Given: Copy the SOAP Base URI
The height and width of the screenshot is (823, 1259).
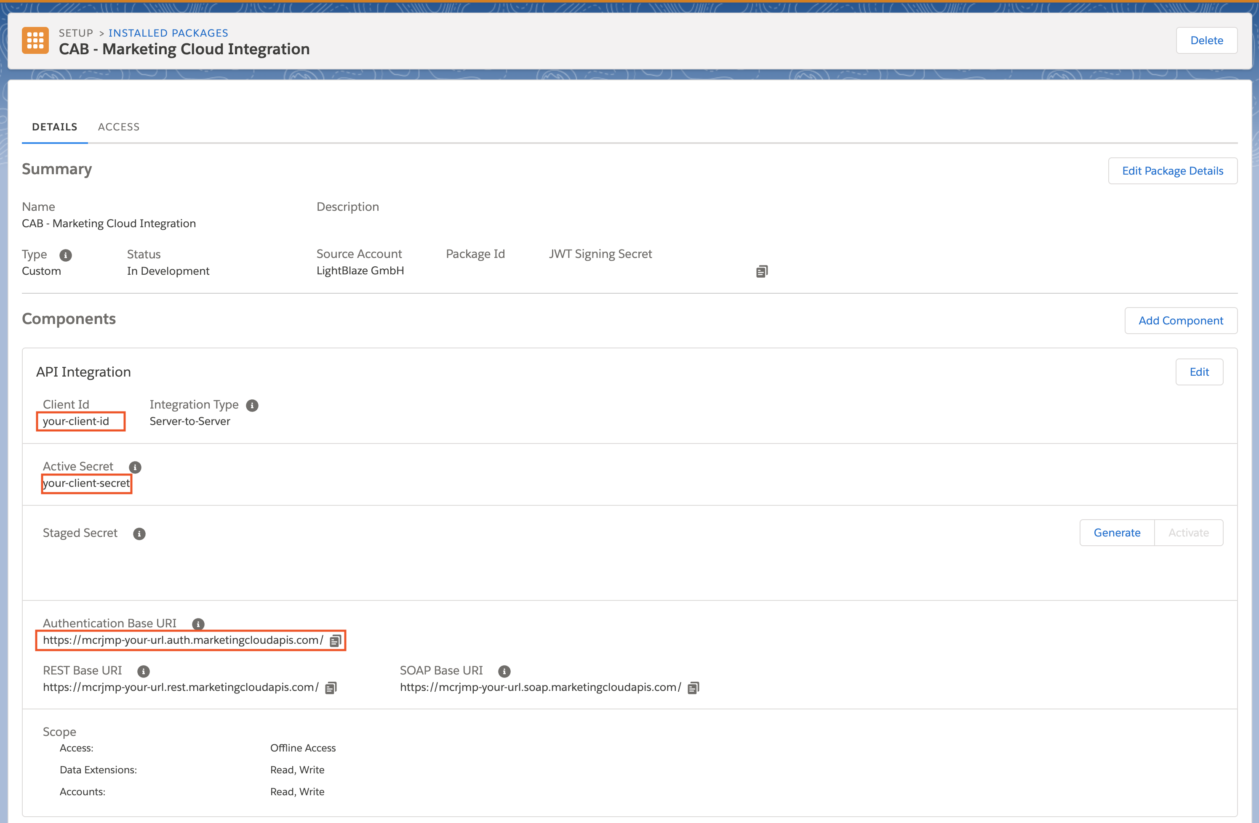Looking at the screenshot, I should point(693,688).
